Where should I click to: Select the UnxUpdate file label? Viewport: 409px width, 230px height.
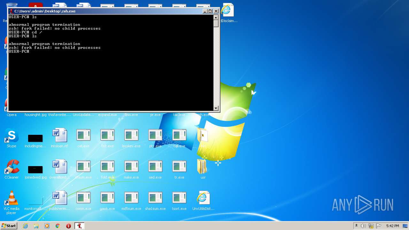[83, 115]
